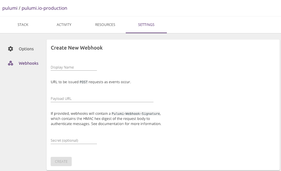Open the ACTIVITY tab

(x=64, y=25)
